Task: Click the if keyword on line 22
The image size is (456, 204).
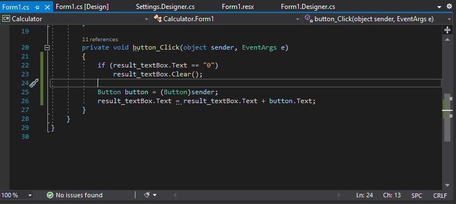Action: click(x=101, y=65)
